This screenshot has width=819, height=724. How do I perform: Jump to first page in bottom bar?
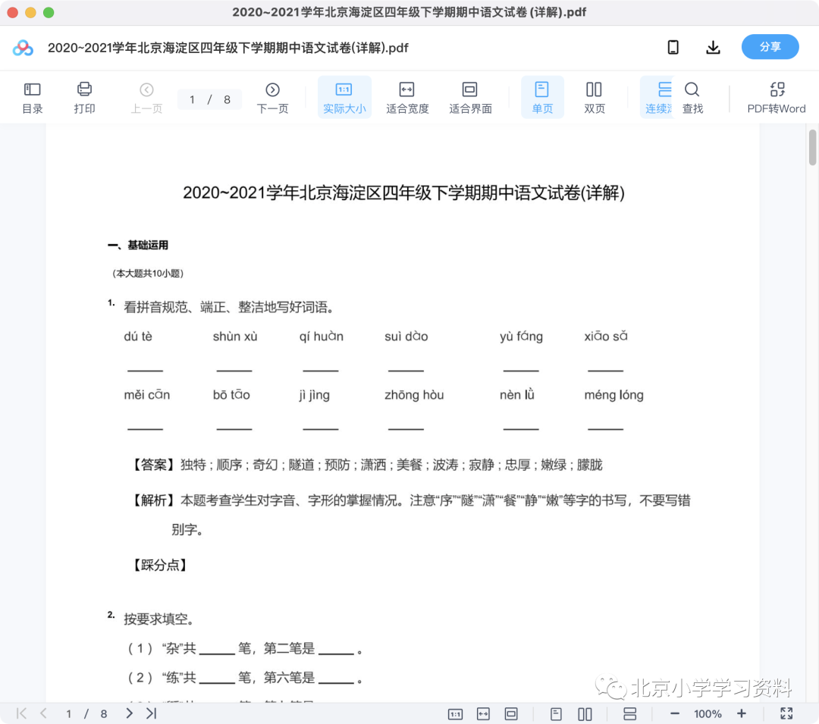(x=21, y=713)
